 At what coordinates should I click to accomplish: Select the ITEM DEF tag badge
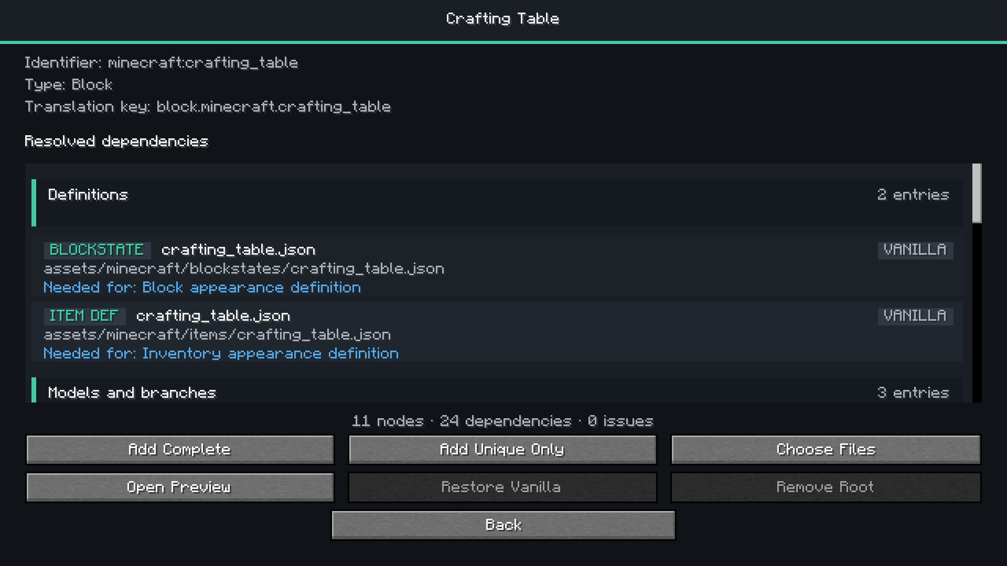[84, 316]
